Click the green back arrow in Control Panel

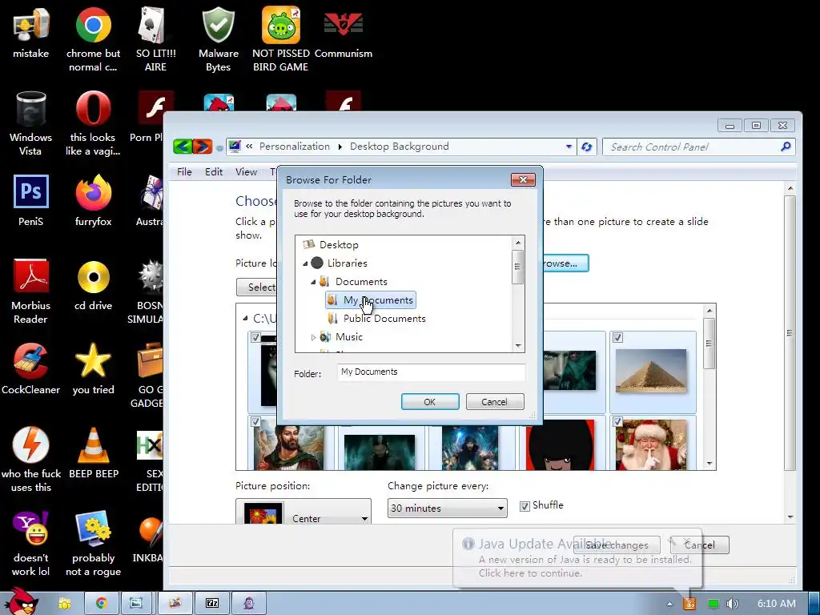[x=183, y=147]
